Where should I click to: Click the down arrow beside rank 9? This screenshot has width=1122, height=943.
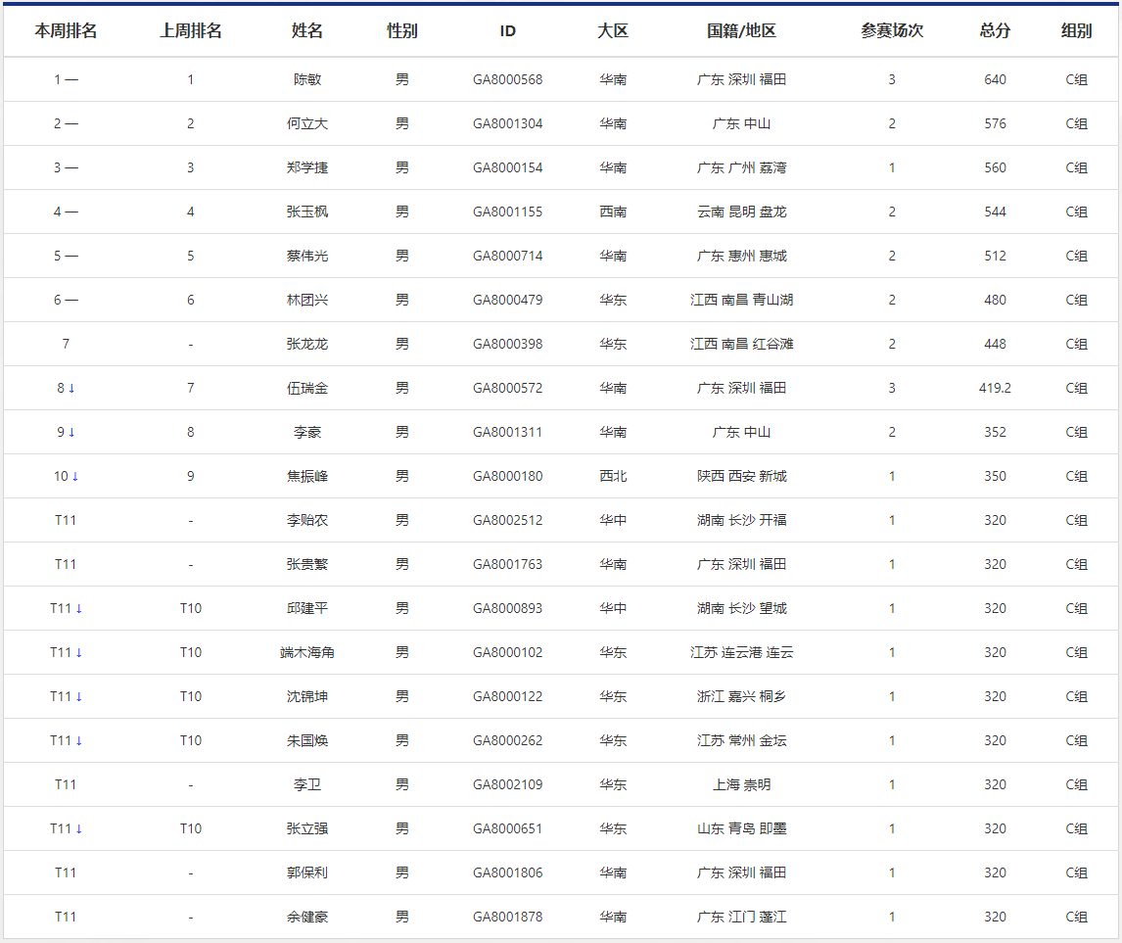(x=71, y=433)
